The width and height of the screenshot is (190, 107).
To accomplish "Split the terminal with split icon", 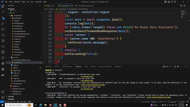I will tap(175, 67).
